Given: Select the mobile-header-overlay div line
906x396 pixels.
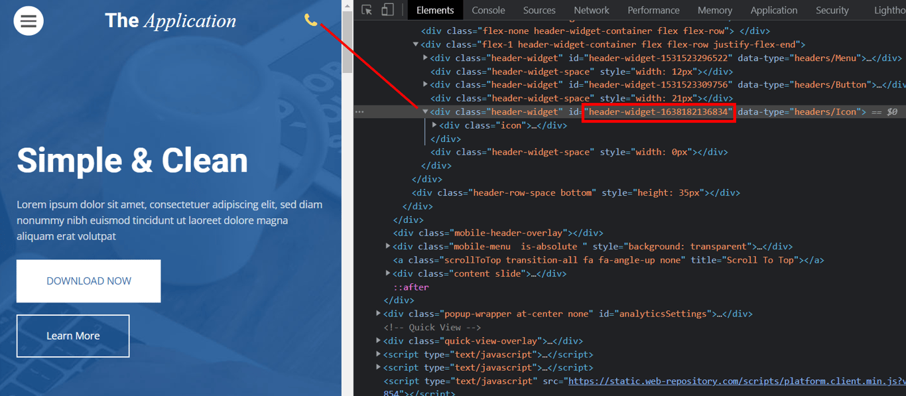Looking at the screenshot, I should [498, 233].
